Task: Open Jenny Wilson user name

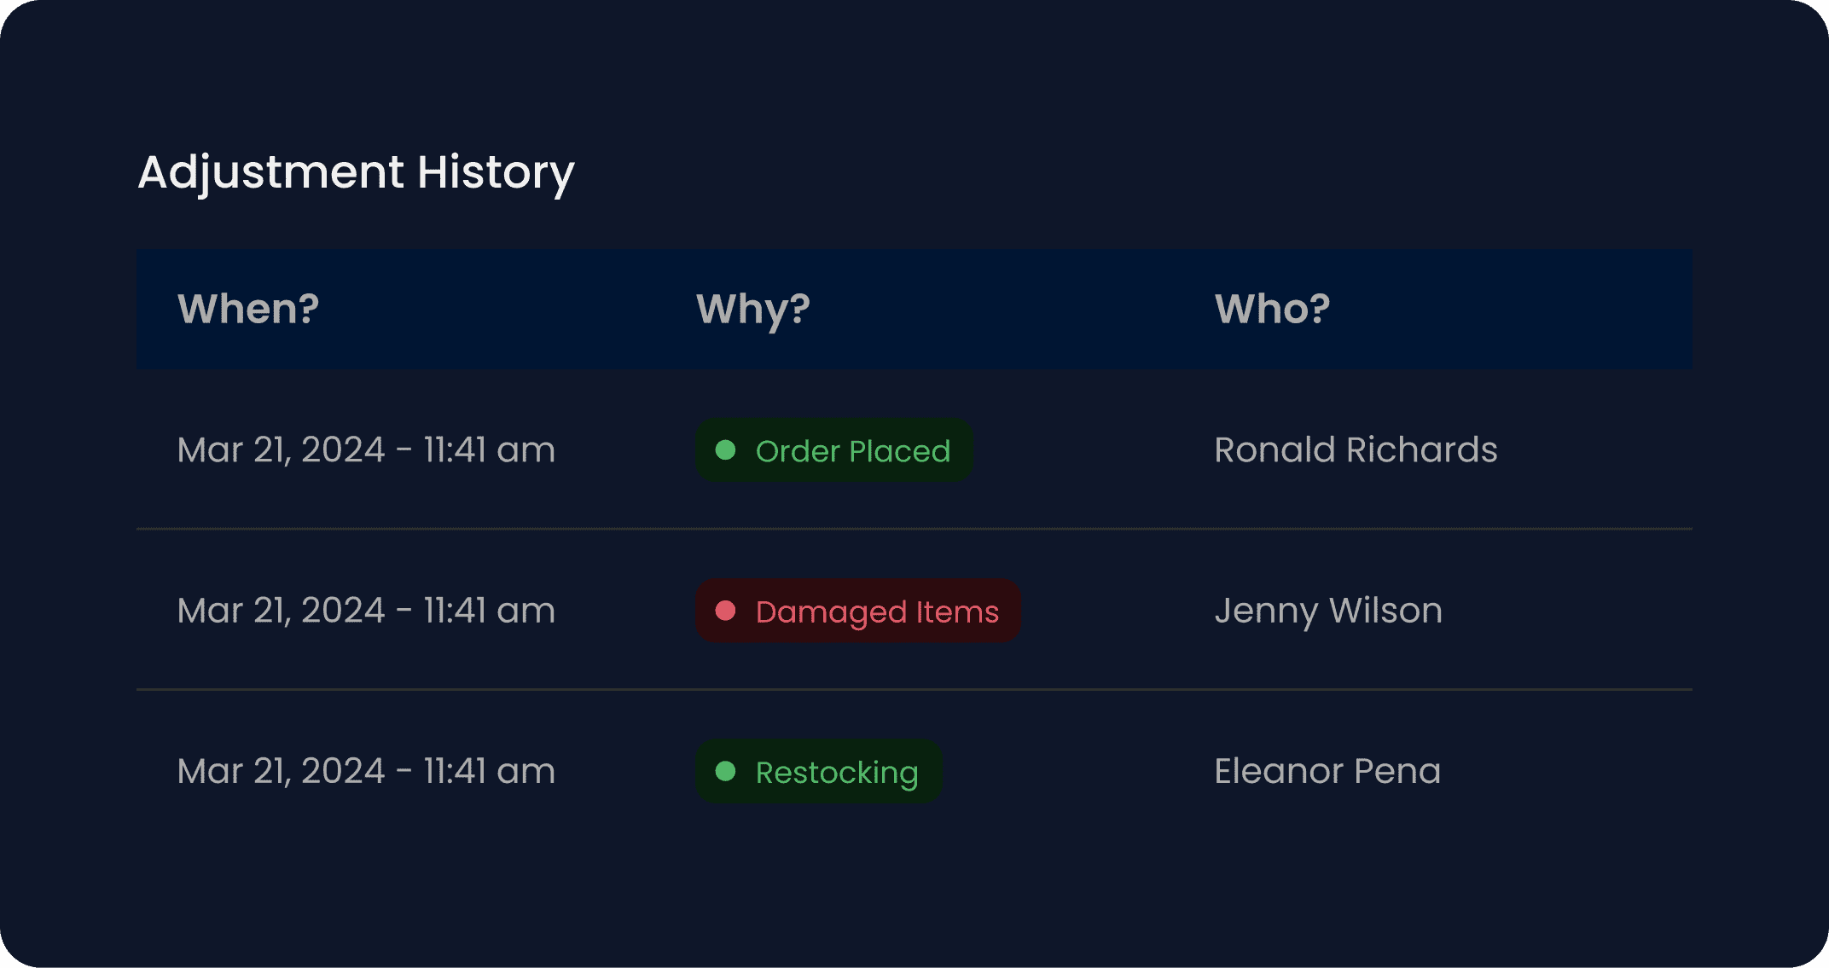Action: (1328, 611)
